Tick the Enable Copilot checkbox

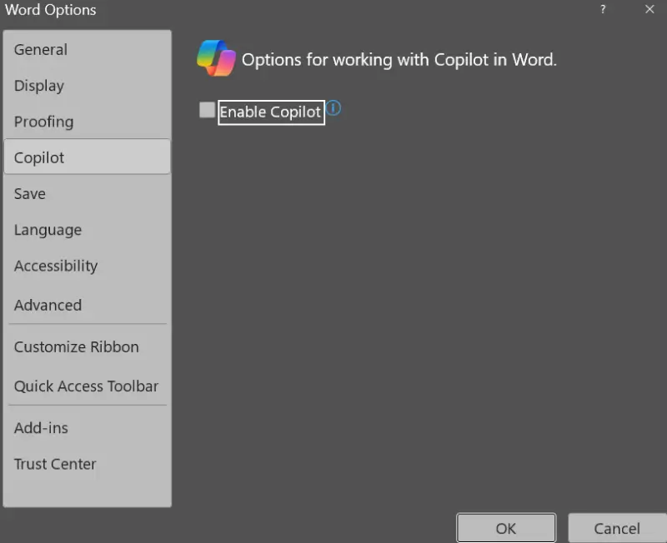207,111
